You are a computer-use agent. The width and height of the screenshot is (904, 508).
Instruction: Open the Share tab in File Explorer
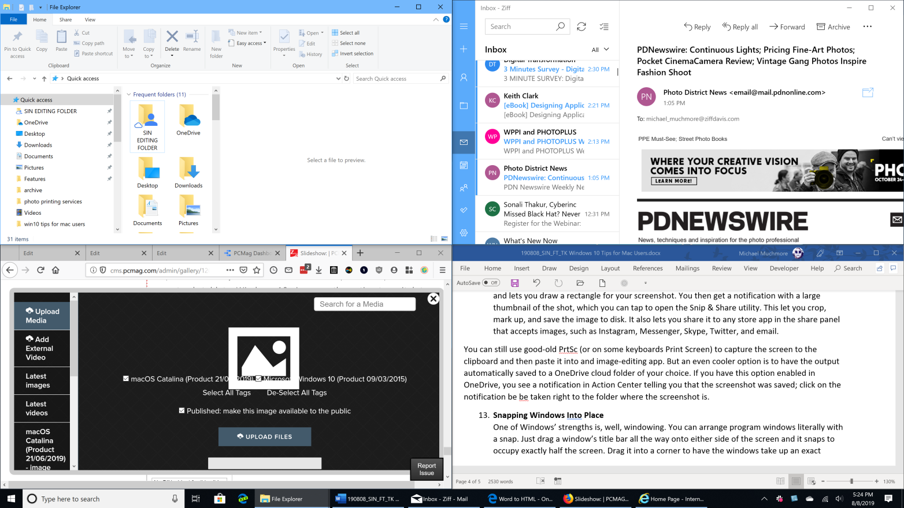pos(65,20)
